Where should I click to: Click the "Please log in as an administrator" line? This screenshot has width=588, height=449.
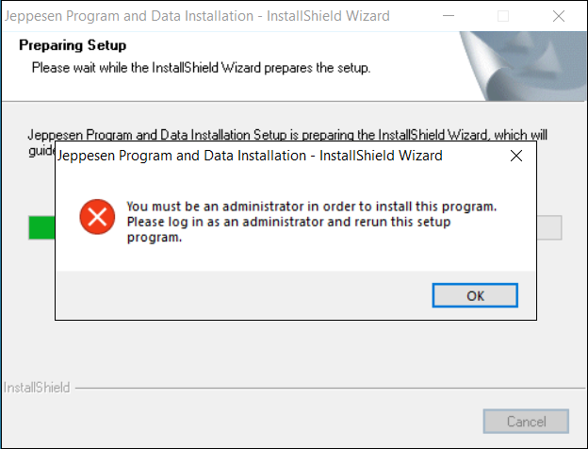click(287, 223)
